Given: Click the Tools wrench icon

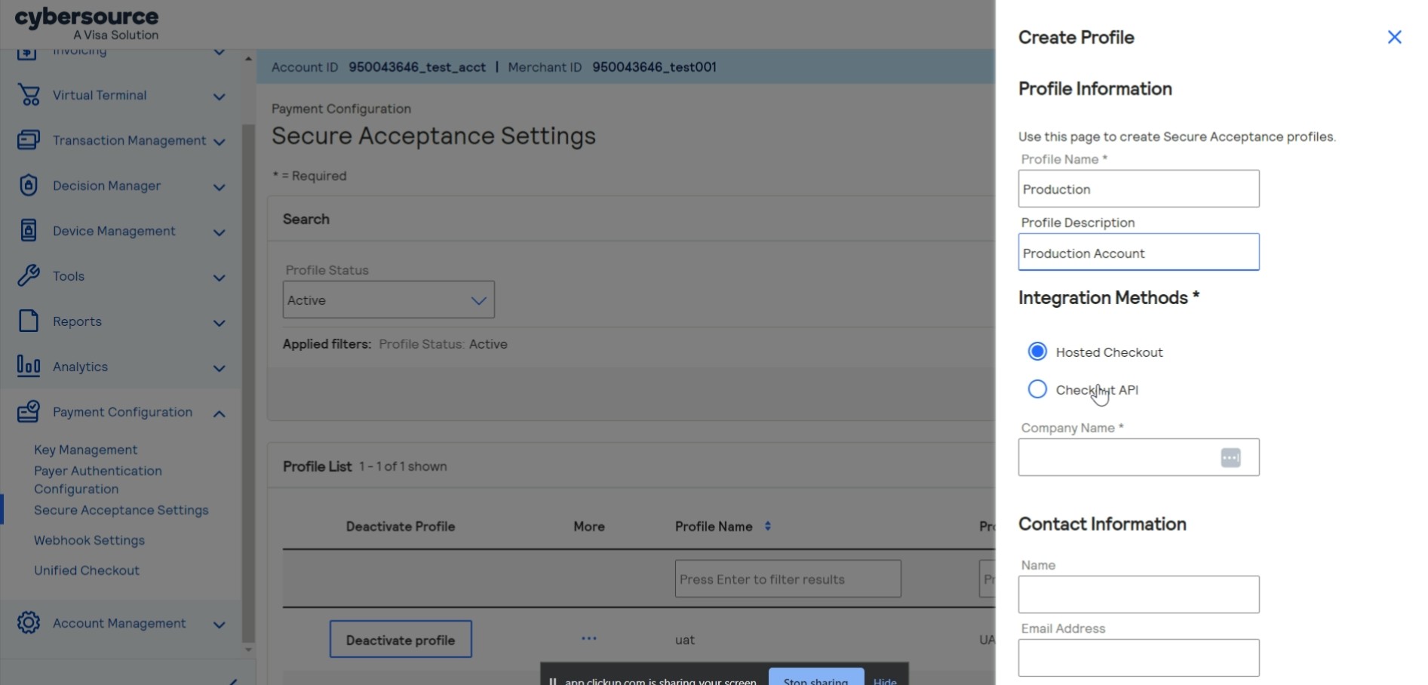Looking at the screenshot, I should tap(29, 276).
